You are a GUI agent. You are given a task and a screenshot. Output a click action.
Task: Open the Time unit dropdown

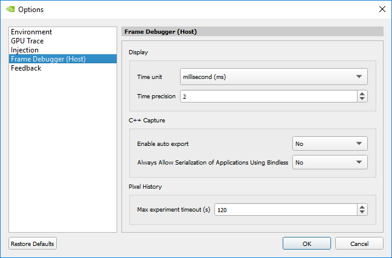[x=274, y=77]
